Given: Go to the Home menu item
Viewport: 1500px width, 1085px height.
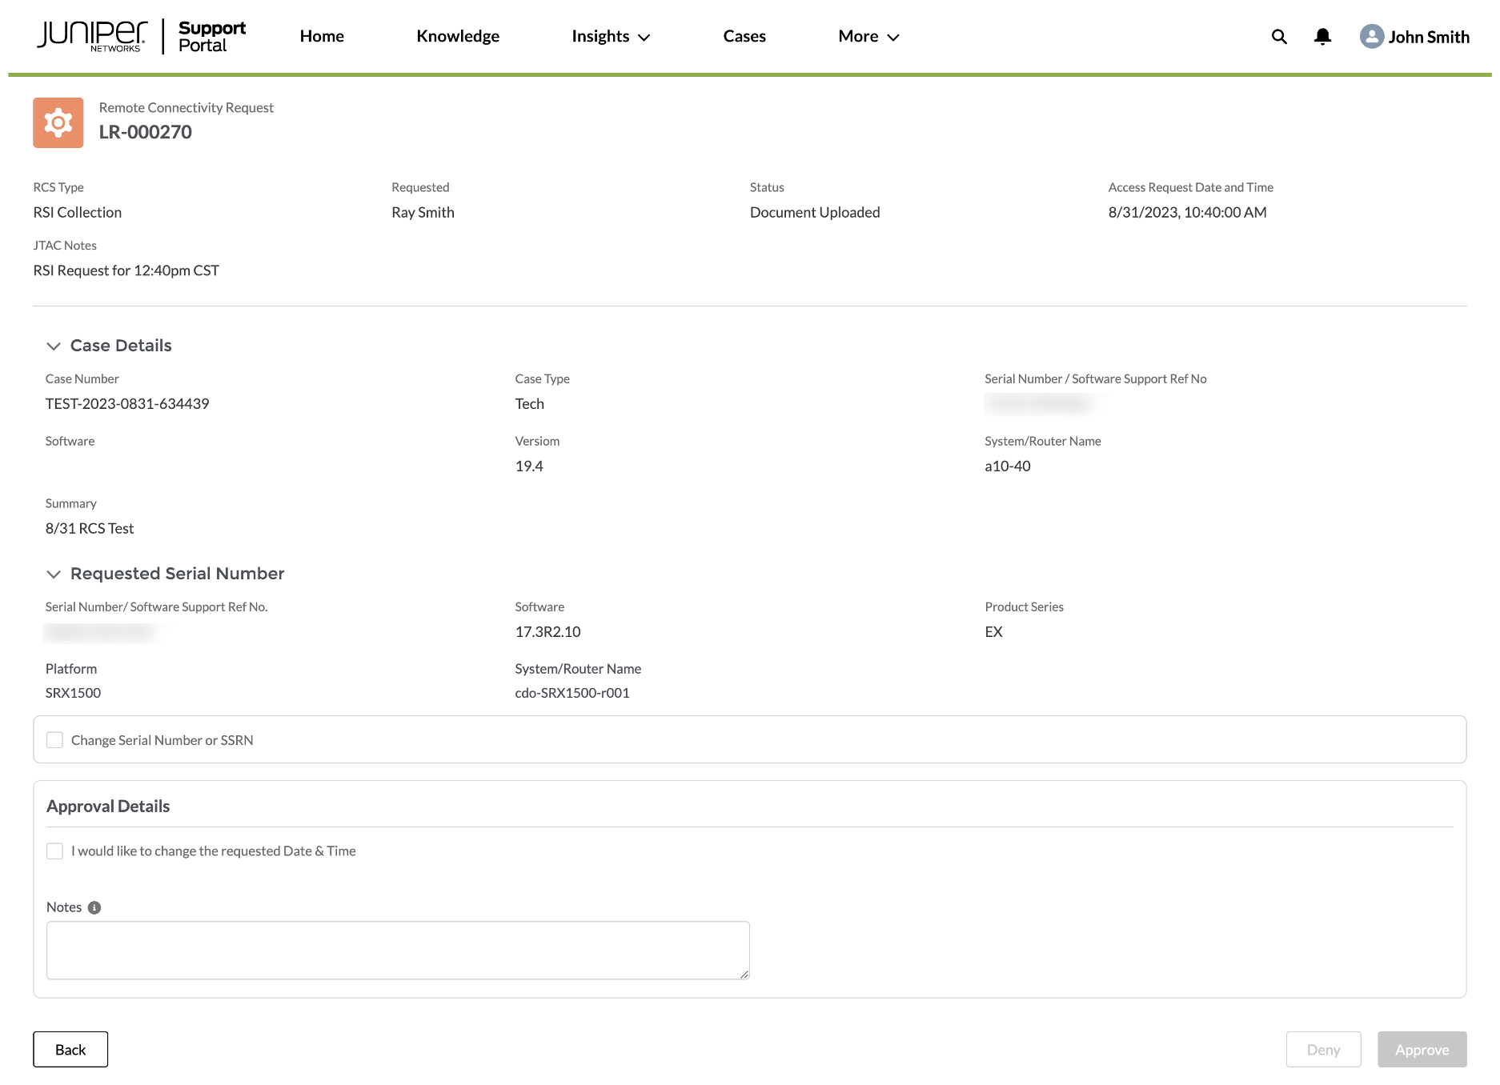Looking at the screenshot, I should tap(321, 36).
